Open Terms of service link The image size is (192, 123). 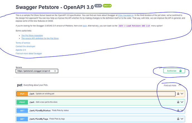23,43
